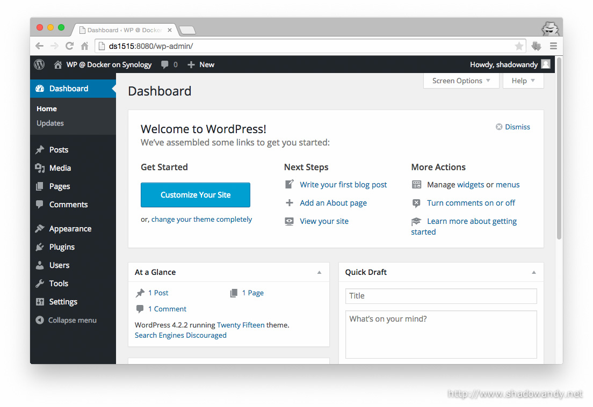Click the Pages sidebar icon
This screenshot has width=593, height=407.
(40, 186)
